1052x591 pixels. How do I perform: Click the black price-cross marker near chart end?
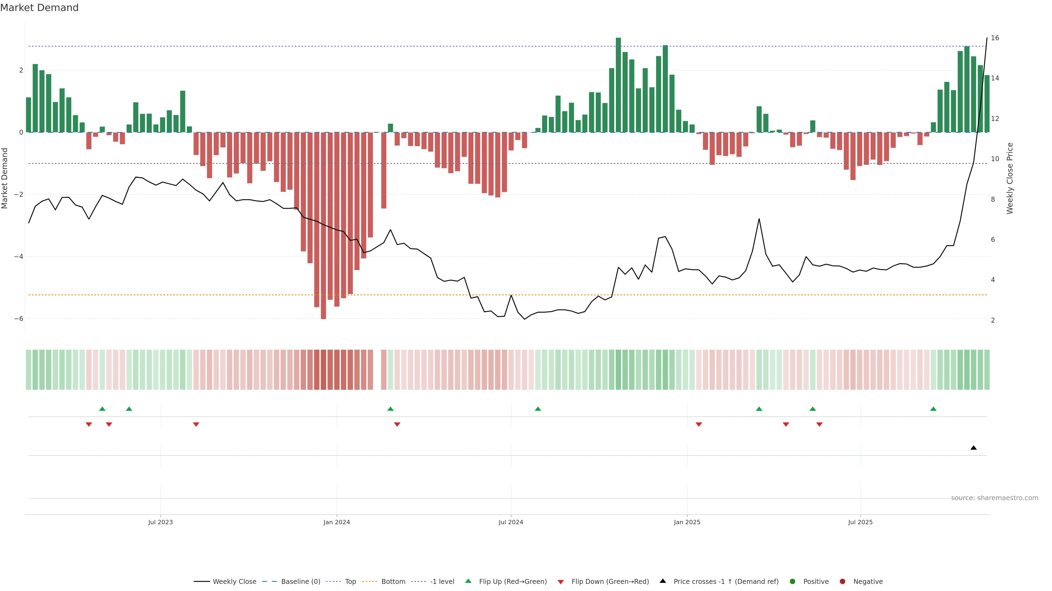point(974,448)
